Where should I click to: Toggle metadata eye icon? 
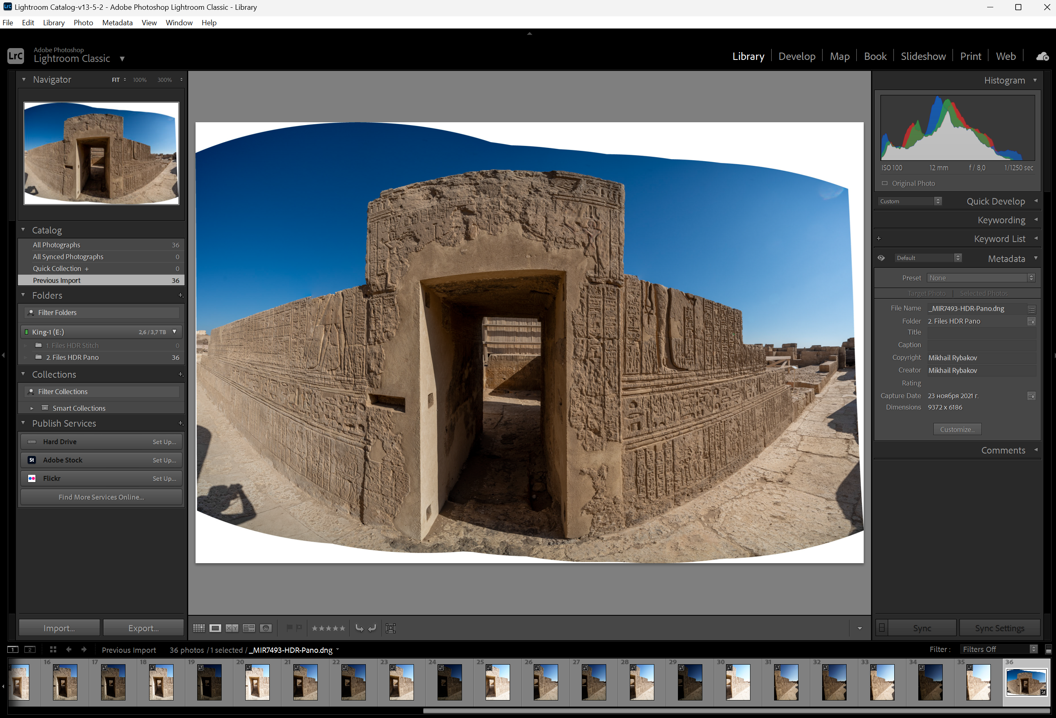[x=881, y=258]
